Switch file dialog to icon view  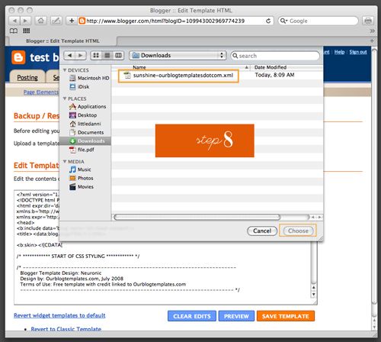point(96,55)
